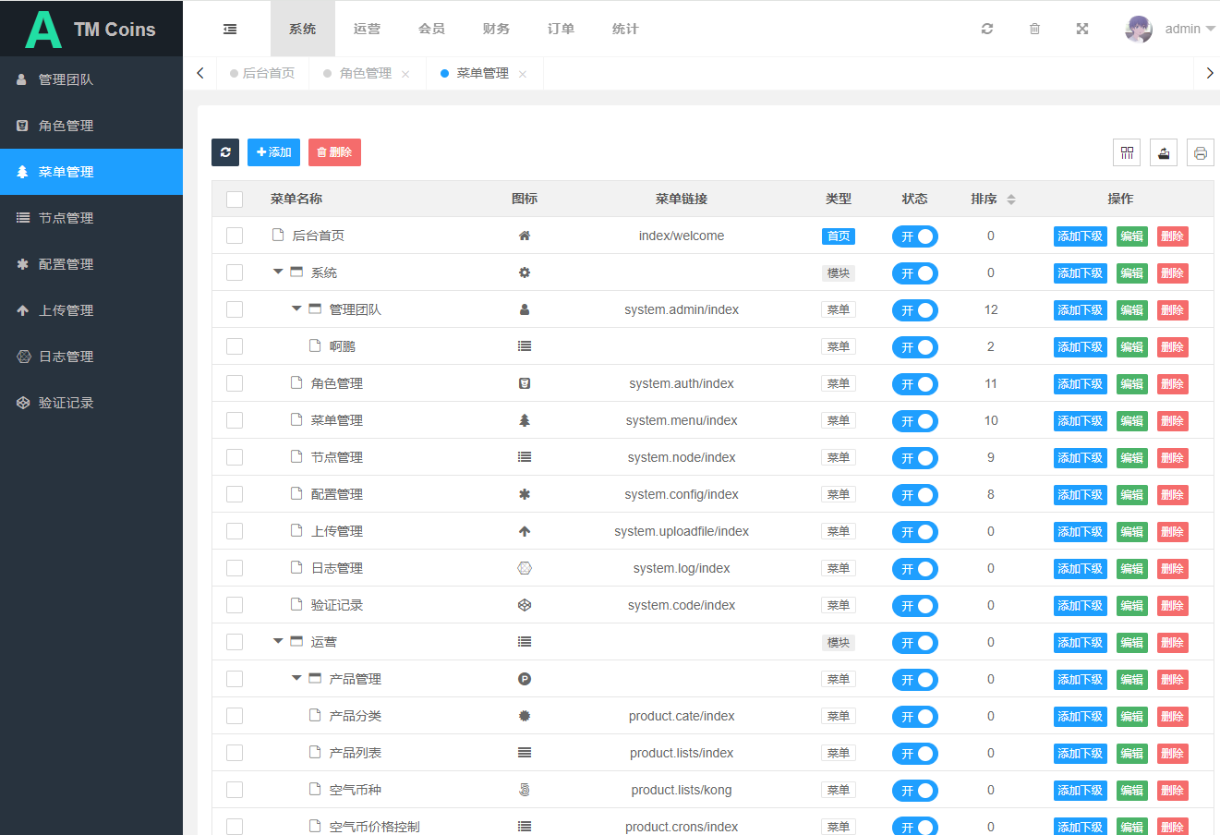Click the sidebar collapse icon in header

coord(230,30)
